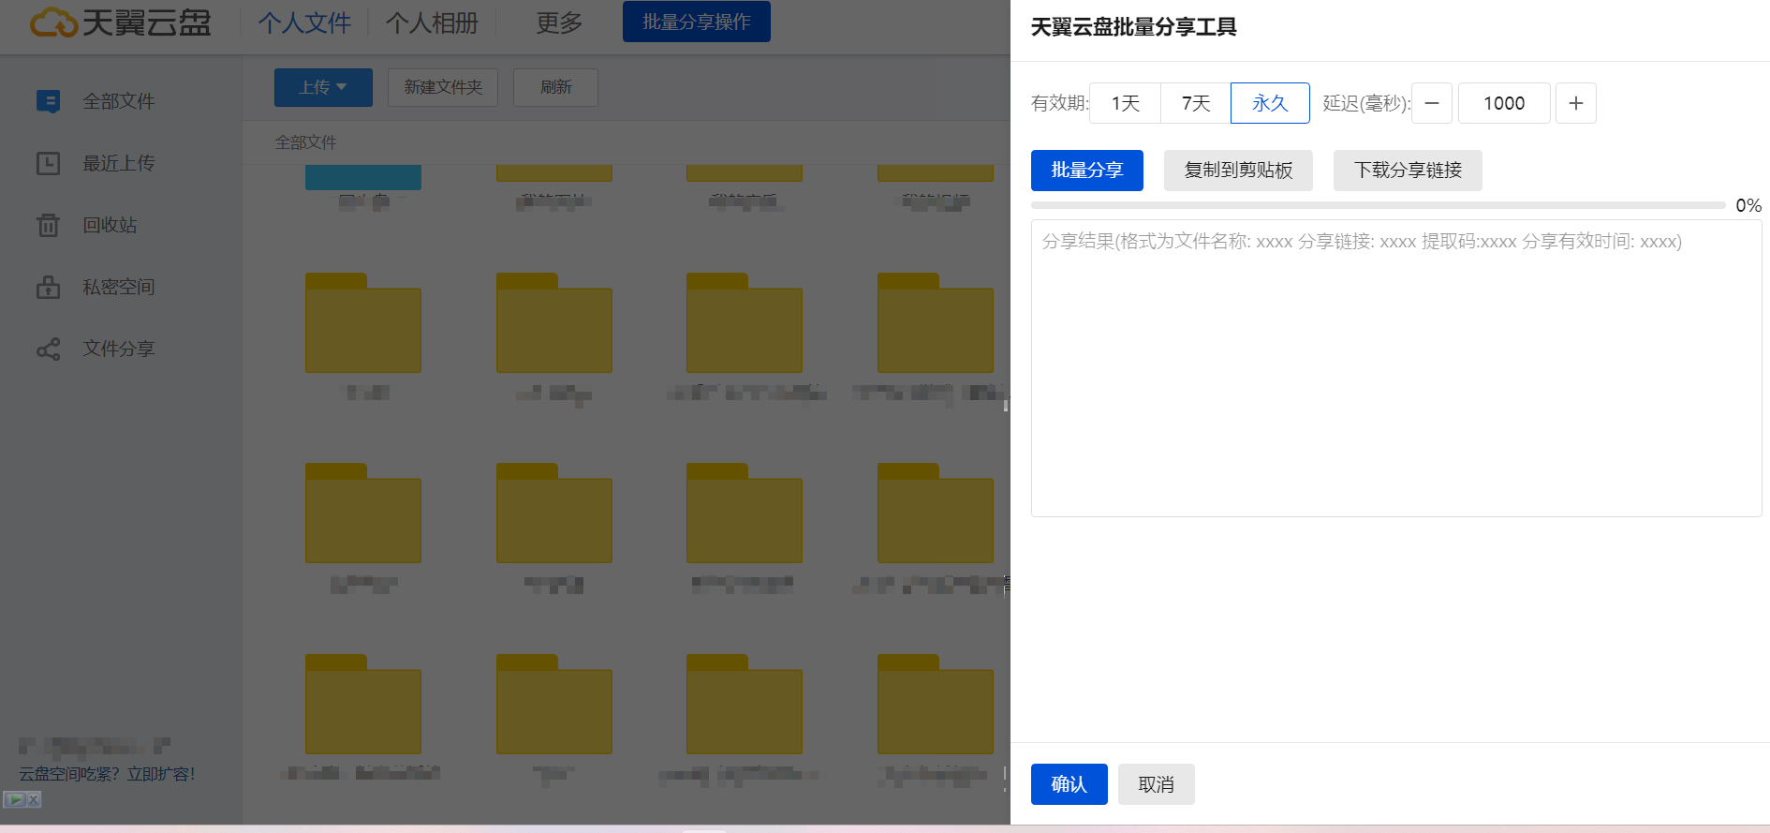Click the 刷新 button
The image size is (1770, 833).
555,87
